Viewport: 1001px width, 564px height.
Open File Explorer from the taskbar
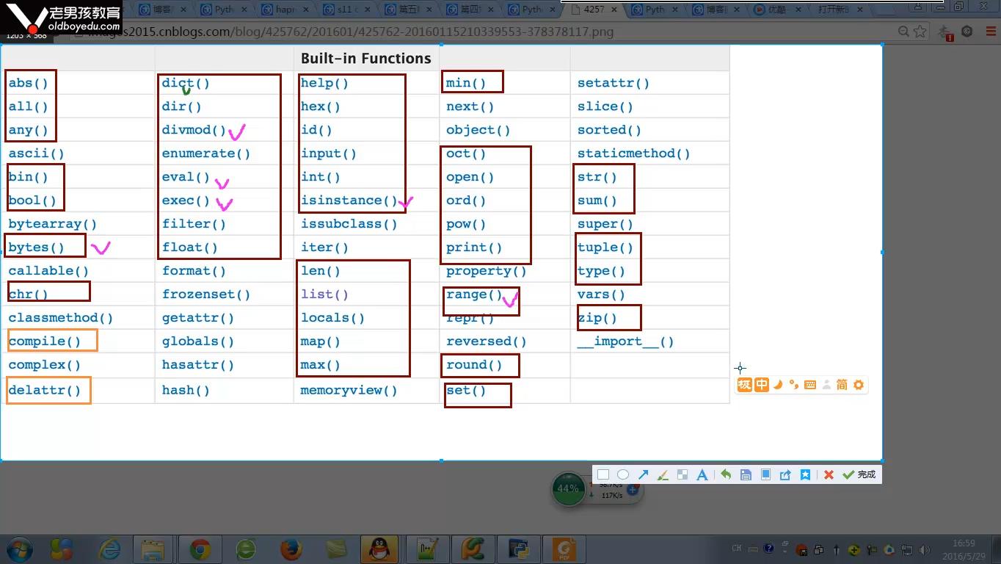pyautogui.click(x=153, y=549)
